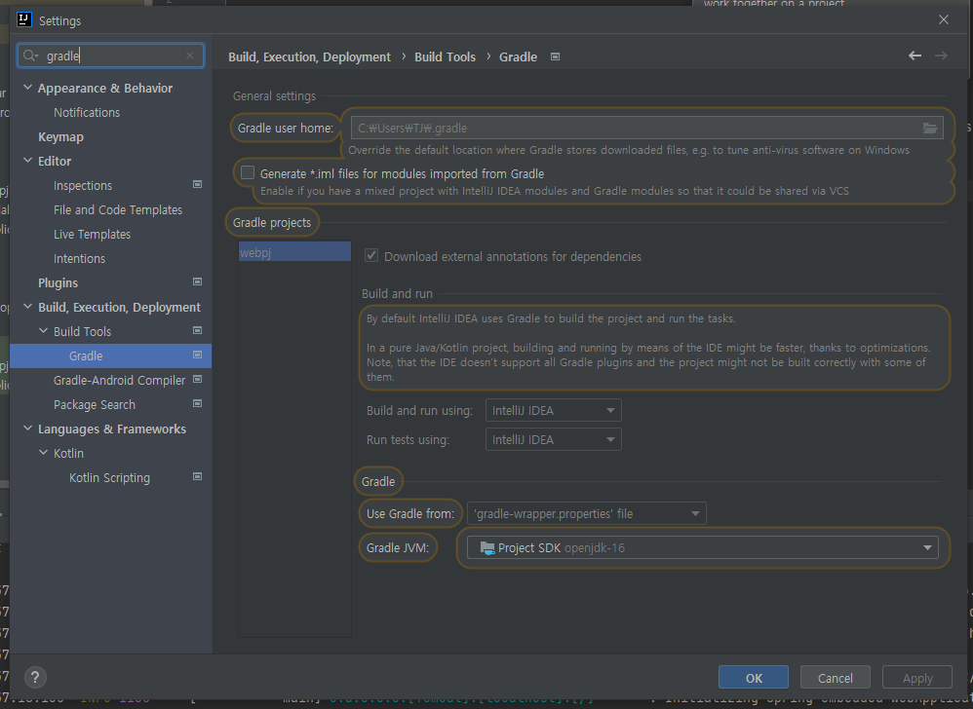
Task: Collapse the Editor tree section
Action: (x=28, y=161)
